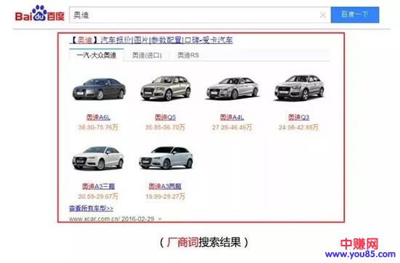This screenshot has height=263, width=400.
Task: Expand the dropdown arrow beside www.xcar.com.cn date
Action: (x=160, y=219)
